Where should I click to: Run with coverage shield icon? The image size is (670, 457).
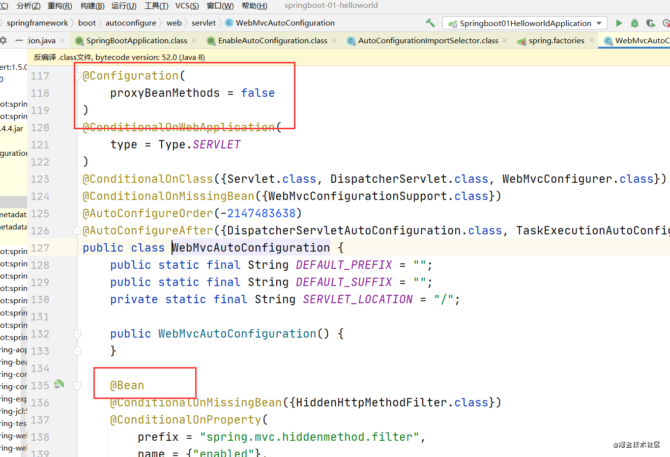click(650, 23)
